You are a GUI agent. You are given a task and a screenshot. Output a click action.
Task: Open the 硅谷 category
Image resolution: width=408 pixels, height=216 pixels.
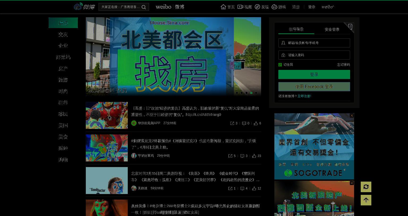(x=63, y=103)
